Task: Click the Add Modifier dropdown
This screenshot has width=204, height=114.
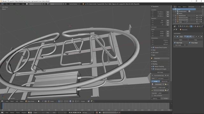Action: coord(188,34)
